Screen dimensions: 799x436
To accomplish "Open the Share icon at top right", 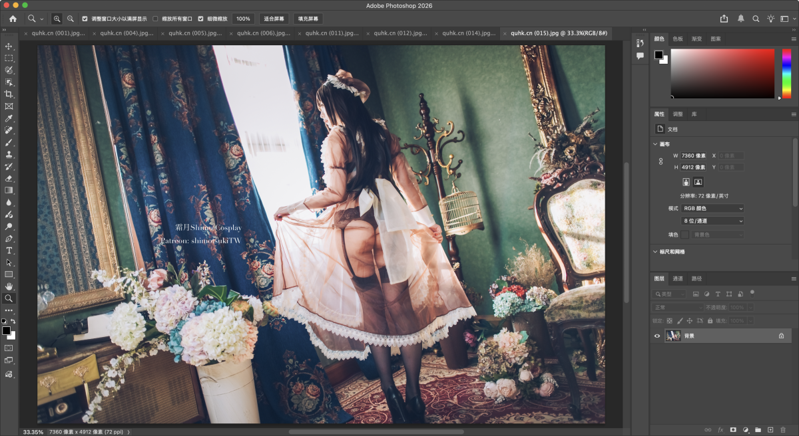I will click(724, 19).
